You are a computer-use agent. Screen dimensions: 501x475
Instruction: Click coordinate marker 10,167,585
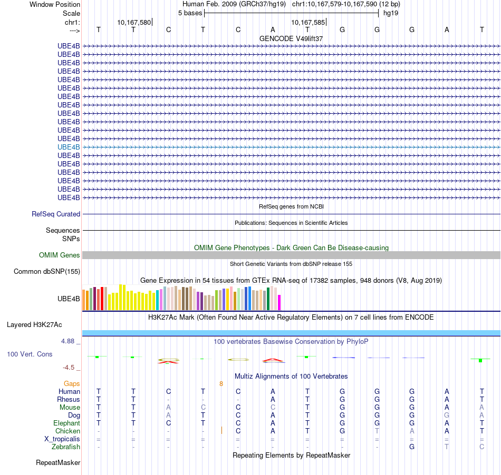pyautogui.click(x=309, y=22)
